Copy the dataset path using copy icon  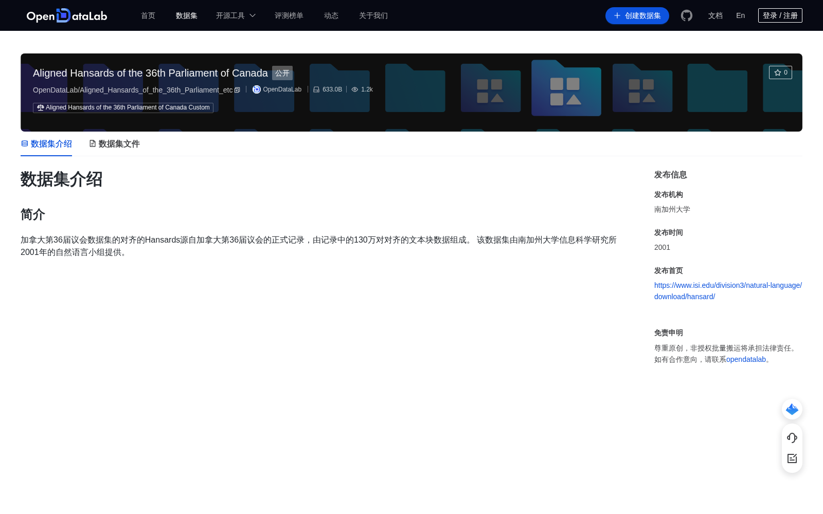[x=237, y=90]
